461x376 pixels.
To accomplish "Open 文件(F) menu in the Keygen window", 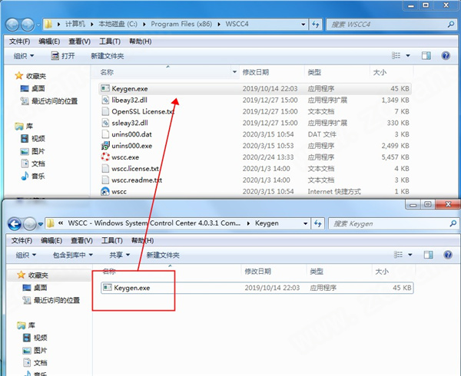I will click(x=22, y=241).
